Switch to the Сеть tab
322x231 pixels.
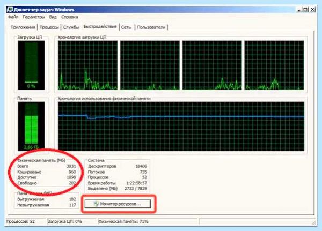pyautogui.click(x=126, y=27)
